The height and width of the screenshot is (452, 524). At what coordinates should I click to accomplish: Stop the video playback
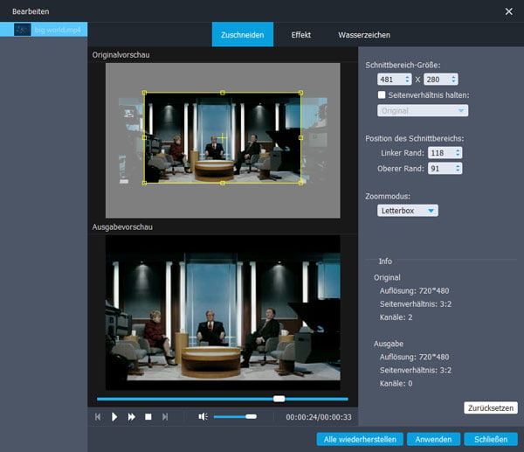pyautogui.click(x=148, y=417)
